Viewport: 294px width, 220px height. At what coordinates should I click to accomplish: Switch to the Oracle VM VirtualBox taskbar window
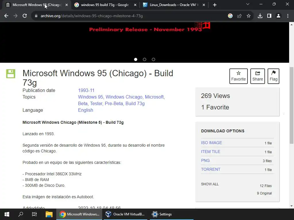tap(125, 214)
